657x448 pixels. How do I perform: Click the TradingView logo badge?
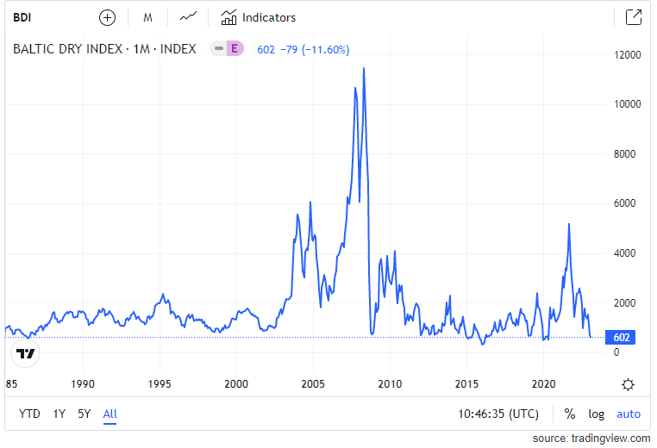[x=26, y=354]
